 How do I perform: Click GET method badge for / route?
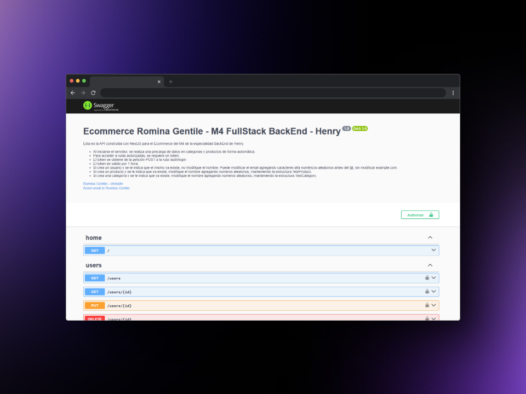[x=95, y=251]
